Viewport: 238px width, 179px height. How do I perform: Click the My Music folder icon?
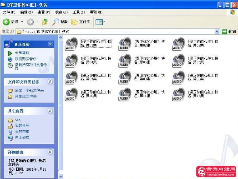(x=10, y=126)
